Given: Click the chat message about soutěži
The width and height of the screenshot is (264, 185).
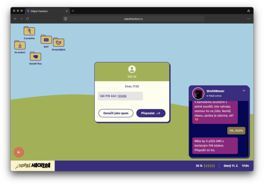Looking at the screenshot, I should (215, 112).
